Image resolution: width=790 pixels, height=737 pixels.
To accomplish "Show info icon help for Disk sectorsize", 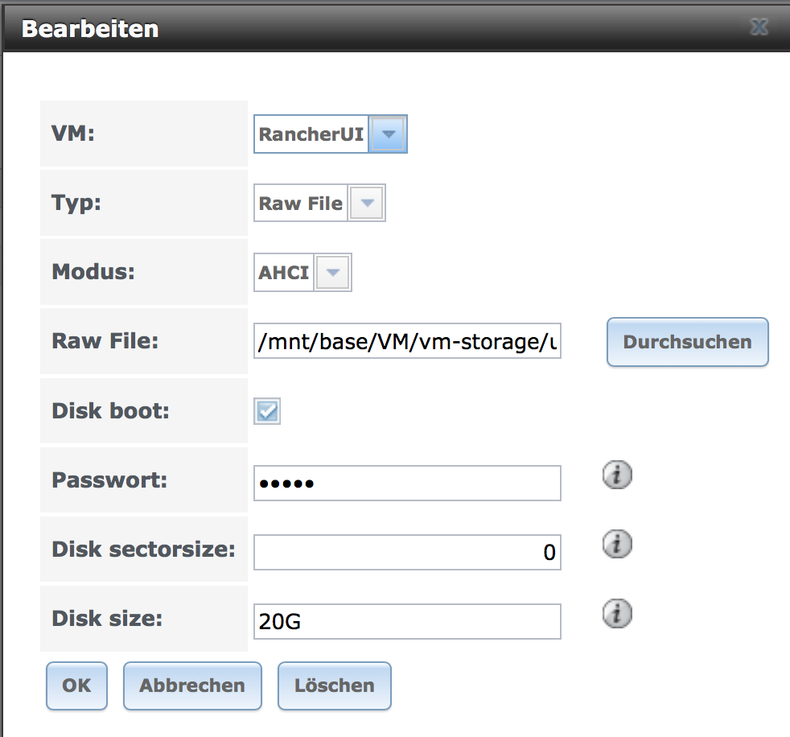I will pyautogui.click(x=617, y=544).
